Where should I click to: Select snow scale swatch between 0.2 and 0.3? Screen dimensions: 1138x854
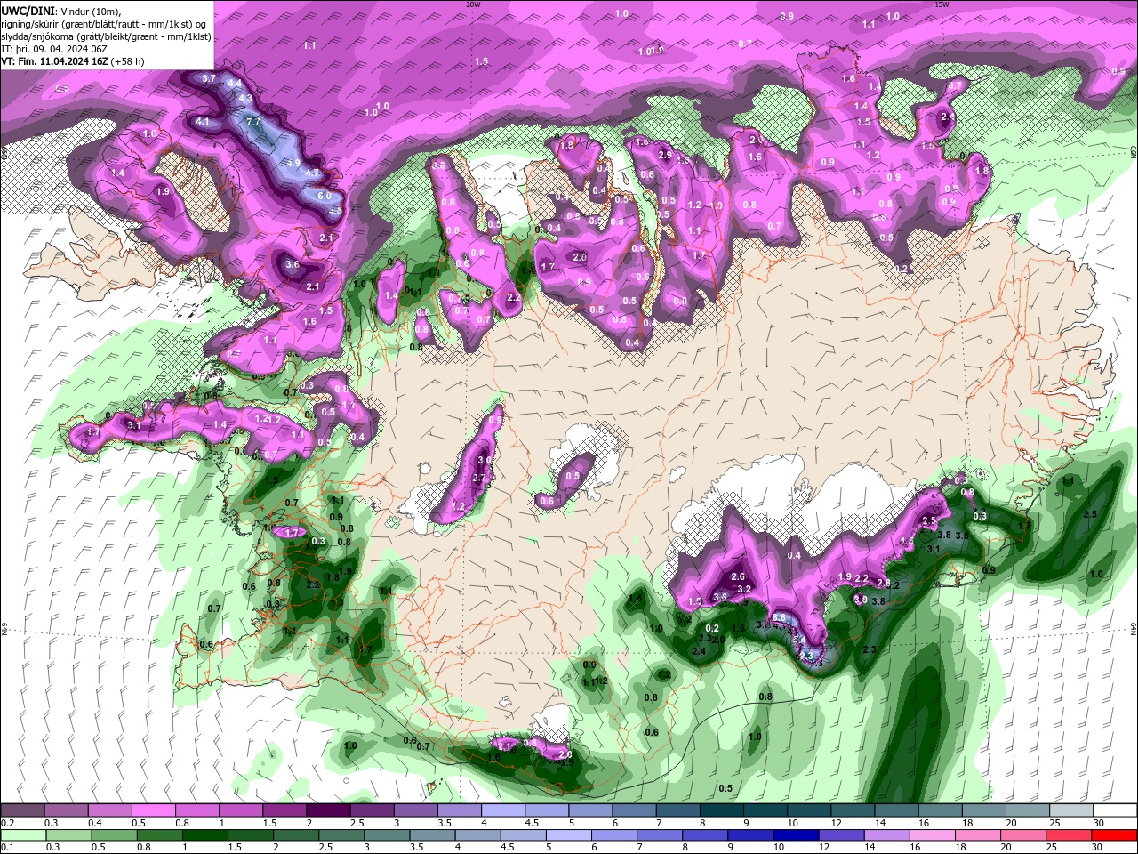[23, 810]
